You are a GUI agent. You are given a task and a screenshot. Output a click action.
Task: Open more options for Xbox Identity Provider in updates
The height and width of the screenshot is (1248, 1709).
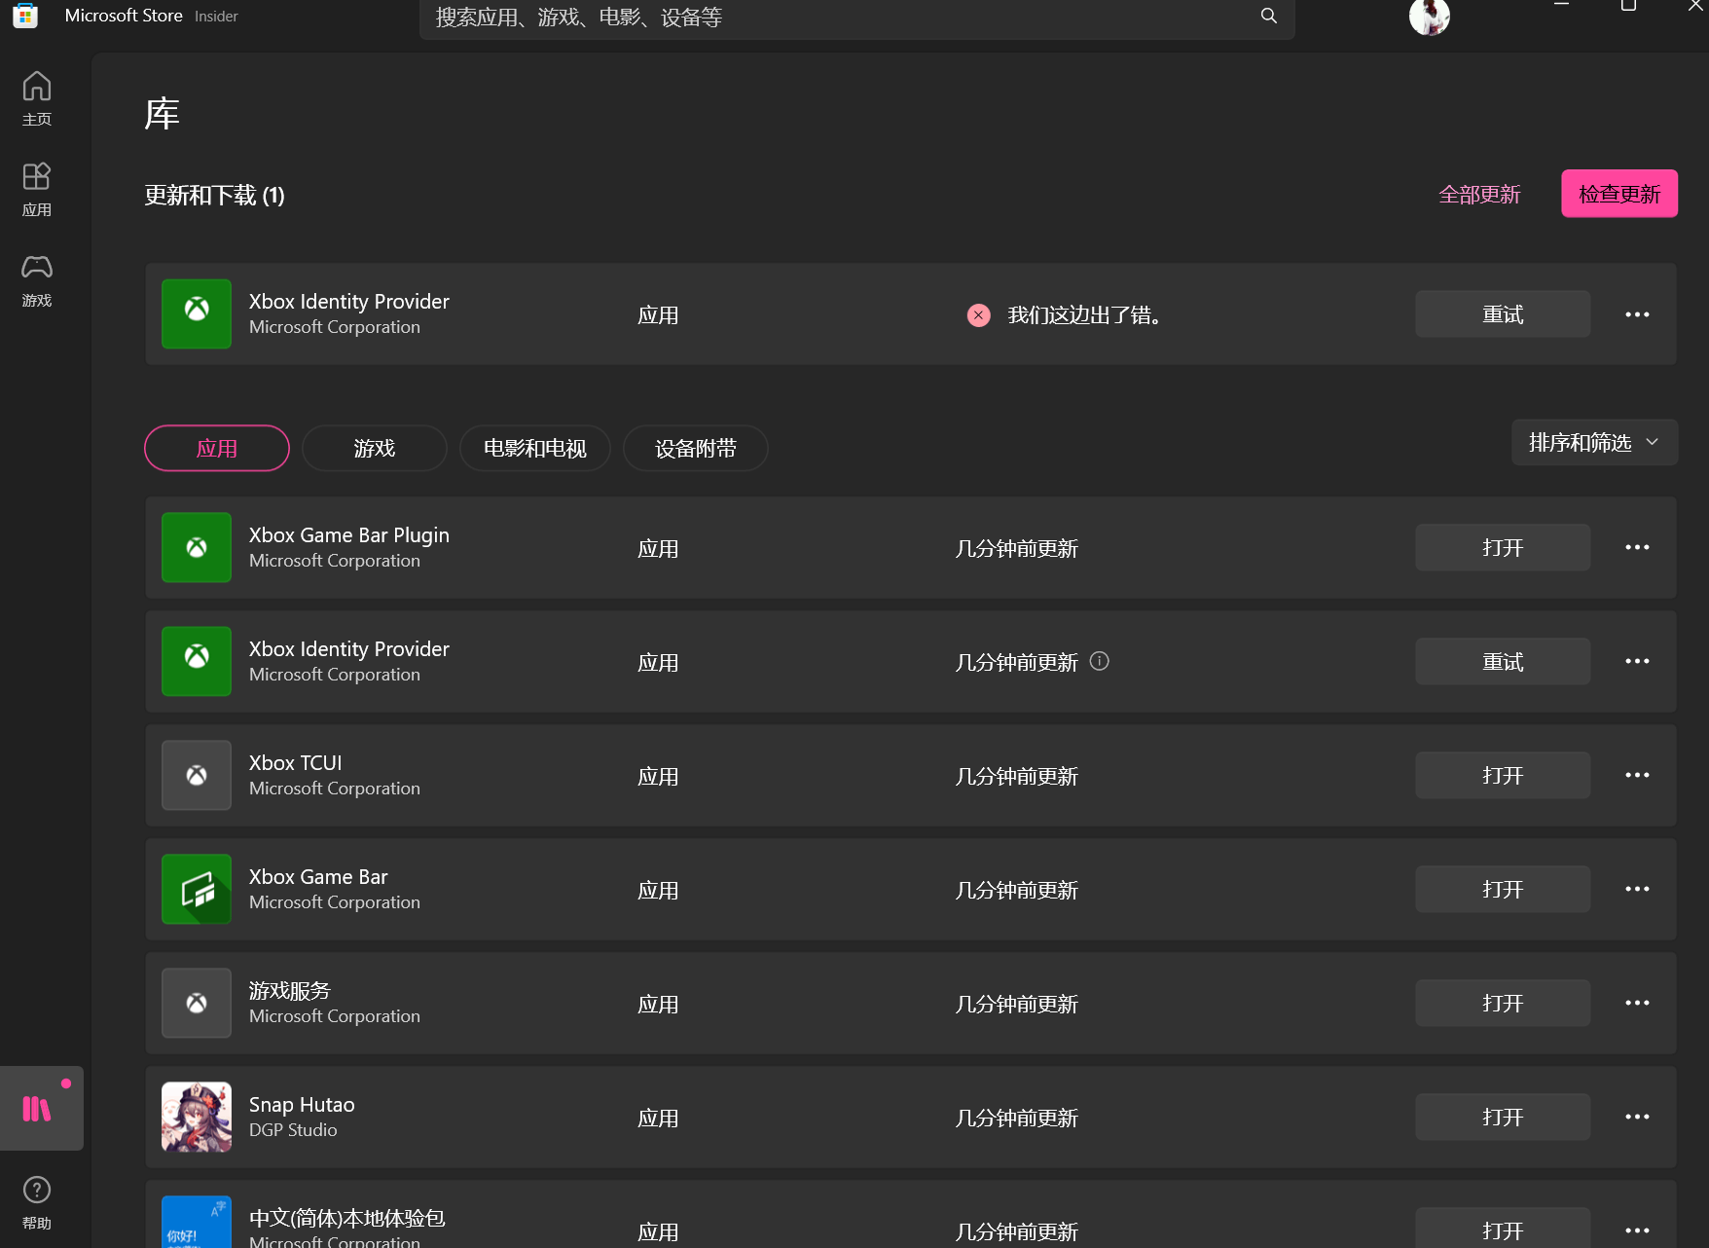1637,314
